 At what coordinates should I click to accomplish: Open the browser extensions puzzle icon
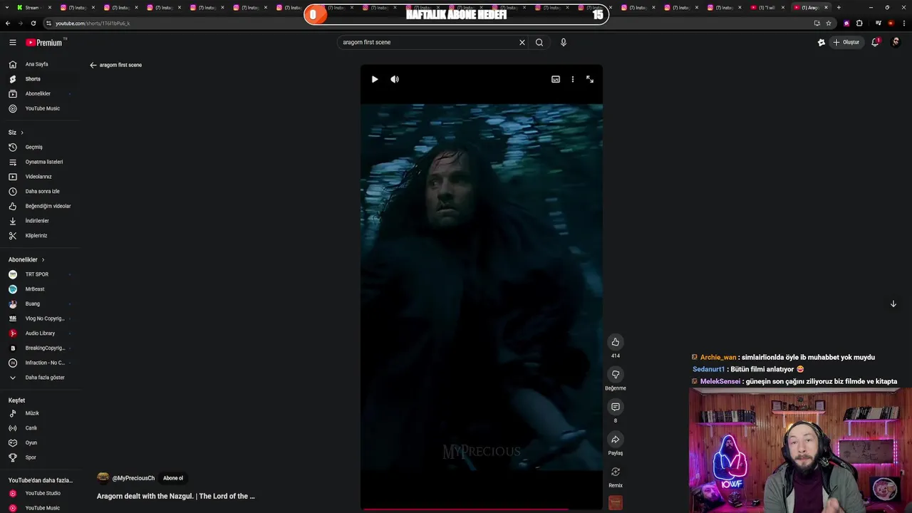click(859, 23)
